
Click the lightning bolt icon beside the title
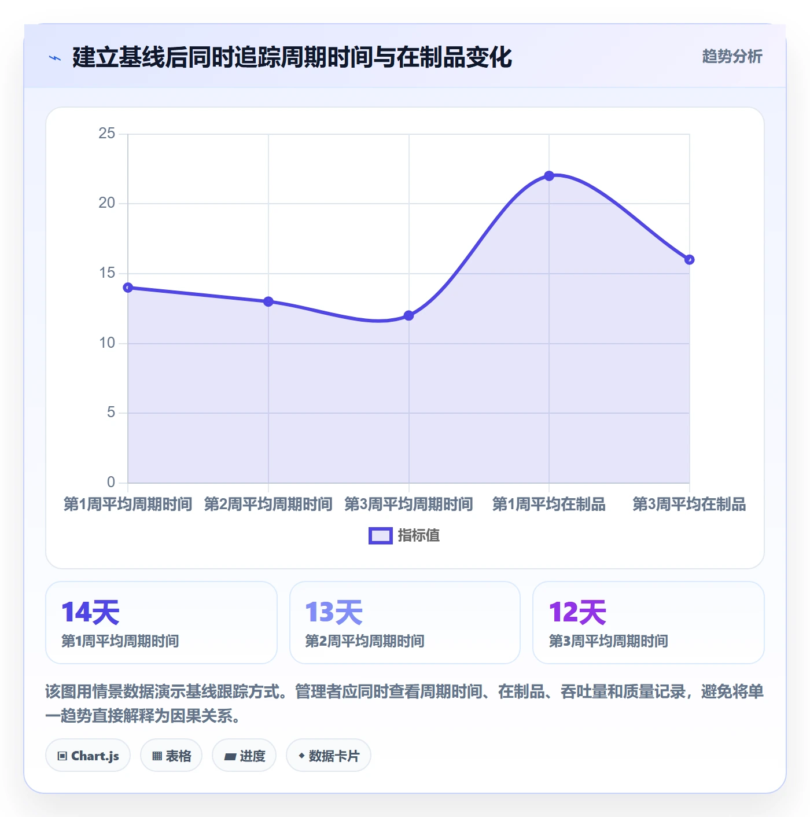click(x=55, y=58)
